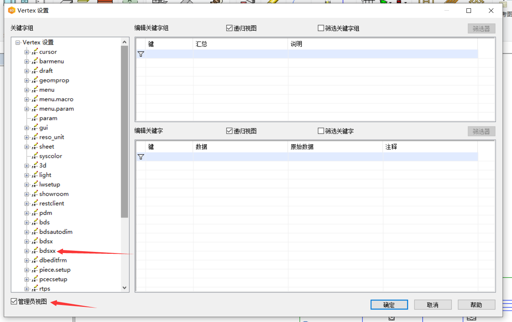The width and height of the screenshot is (512, 322).
Task: Click the menu.macro group icon
Action: click(35, 99)
